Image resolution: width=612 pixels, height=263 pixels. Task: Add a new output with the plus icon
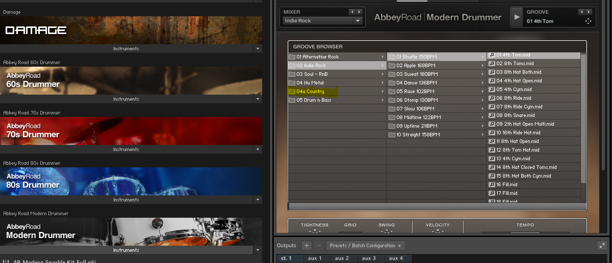307,245
